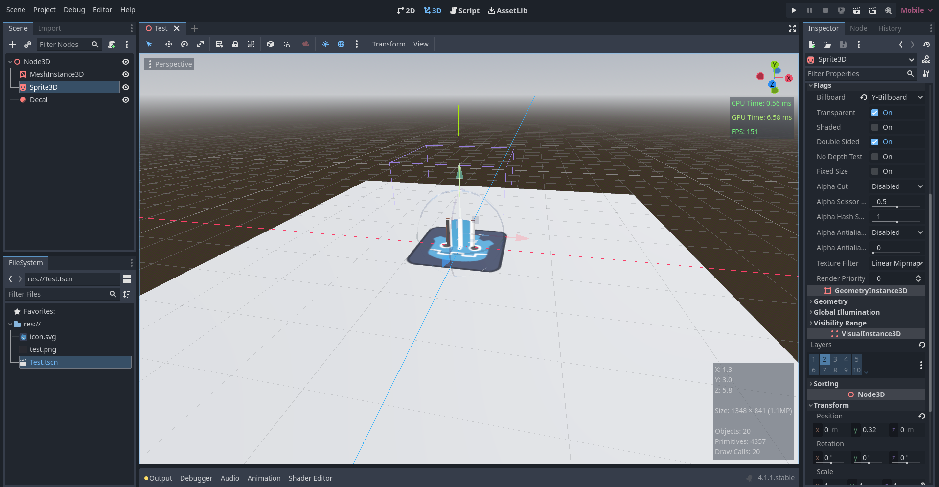Image resolution: width=939 pixels, height=487 pixels.
Task: Open the Debug menu
Action: [x=74, y=9]
